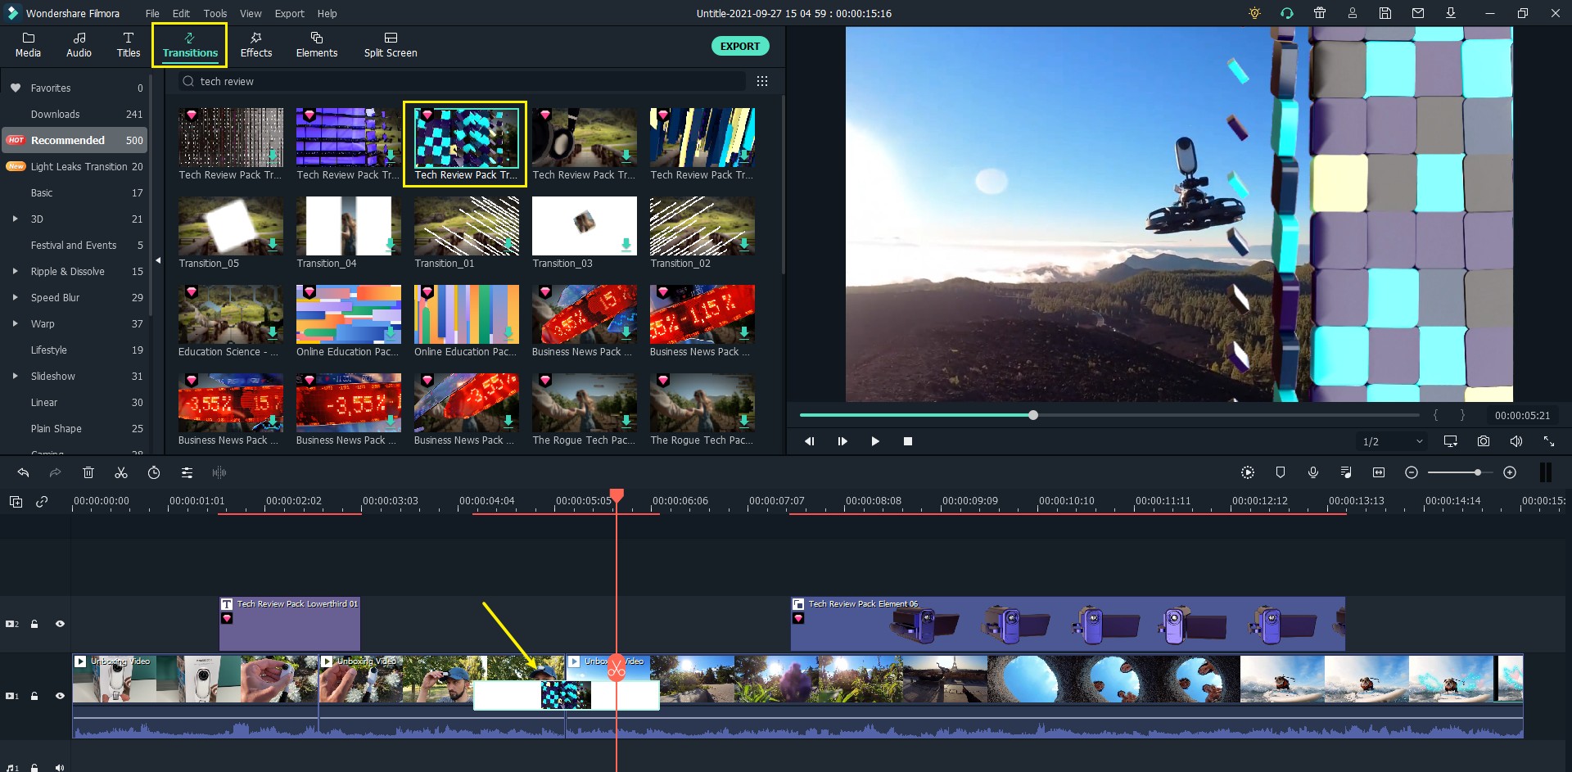
Task: Go back to previous frame
Action: 809,441
